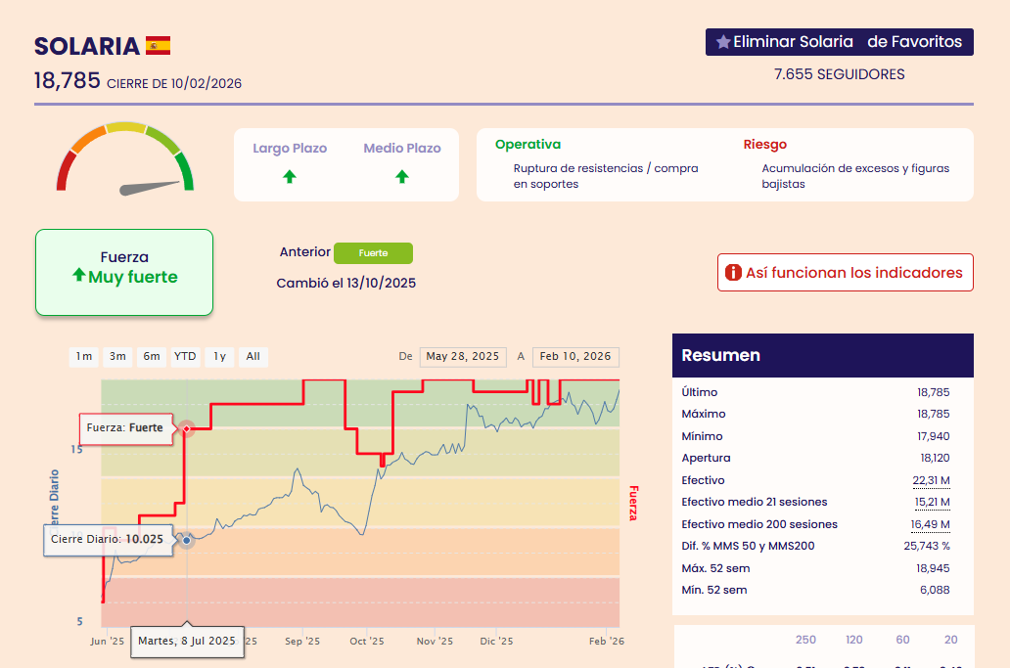This screenshot has width=1010, height=668.
Task: Click the strength gauge needle indicator
Action: [150, 187]
